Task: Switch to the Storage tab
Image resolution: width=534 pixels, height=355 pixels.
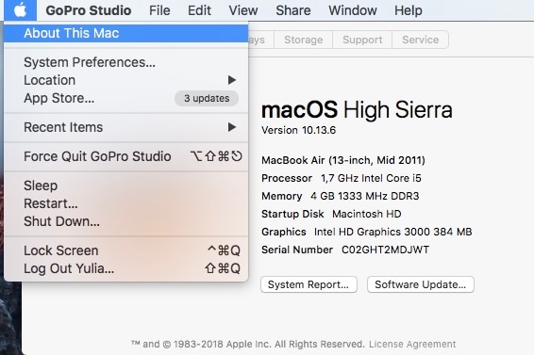Action: 304,40
